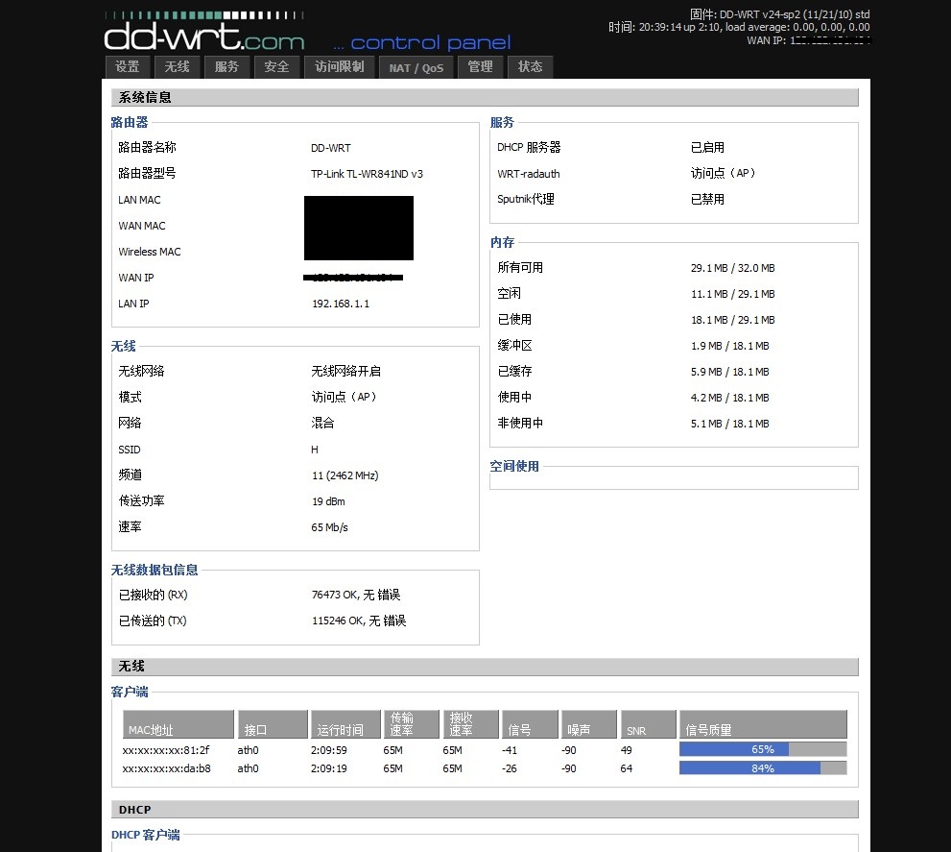Click the 65% signal quality bar
951x852 pixels.
[763, 748]
